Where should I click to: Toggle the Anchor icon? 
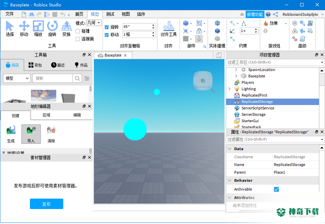click(x=199, y=39)
